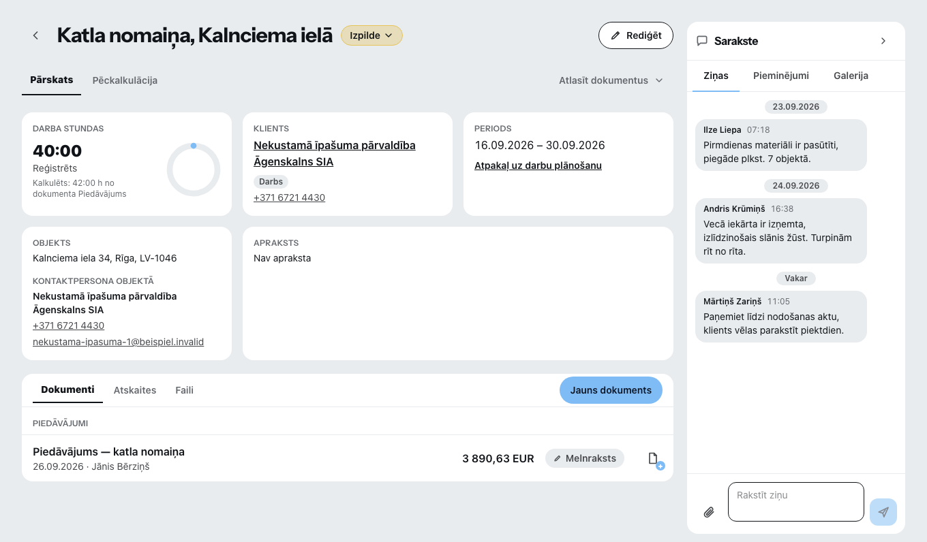Click the Melnraksts status badge
The width and height of the screenshot is (927, 542).
click(585, 458)
